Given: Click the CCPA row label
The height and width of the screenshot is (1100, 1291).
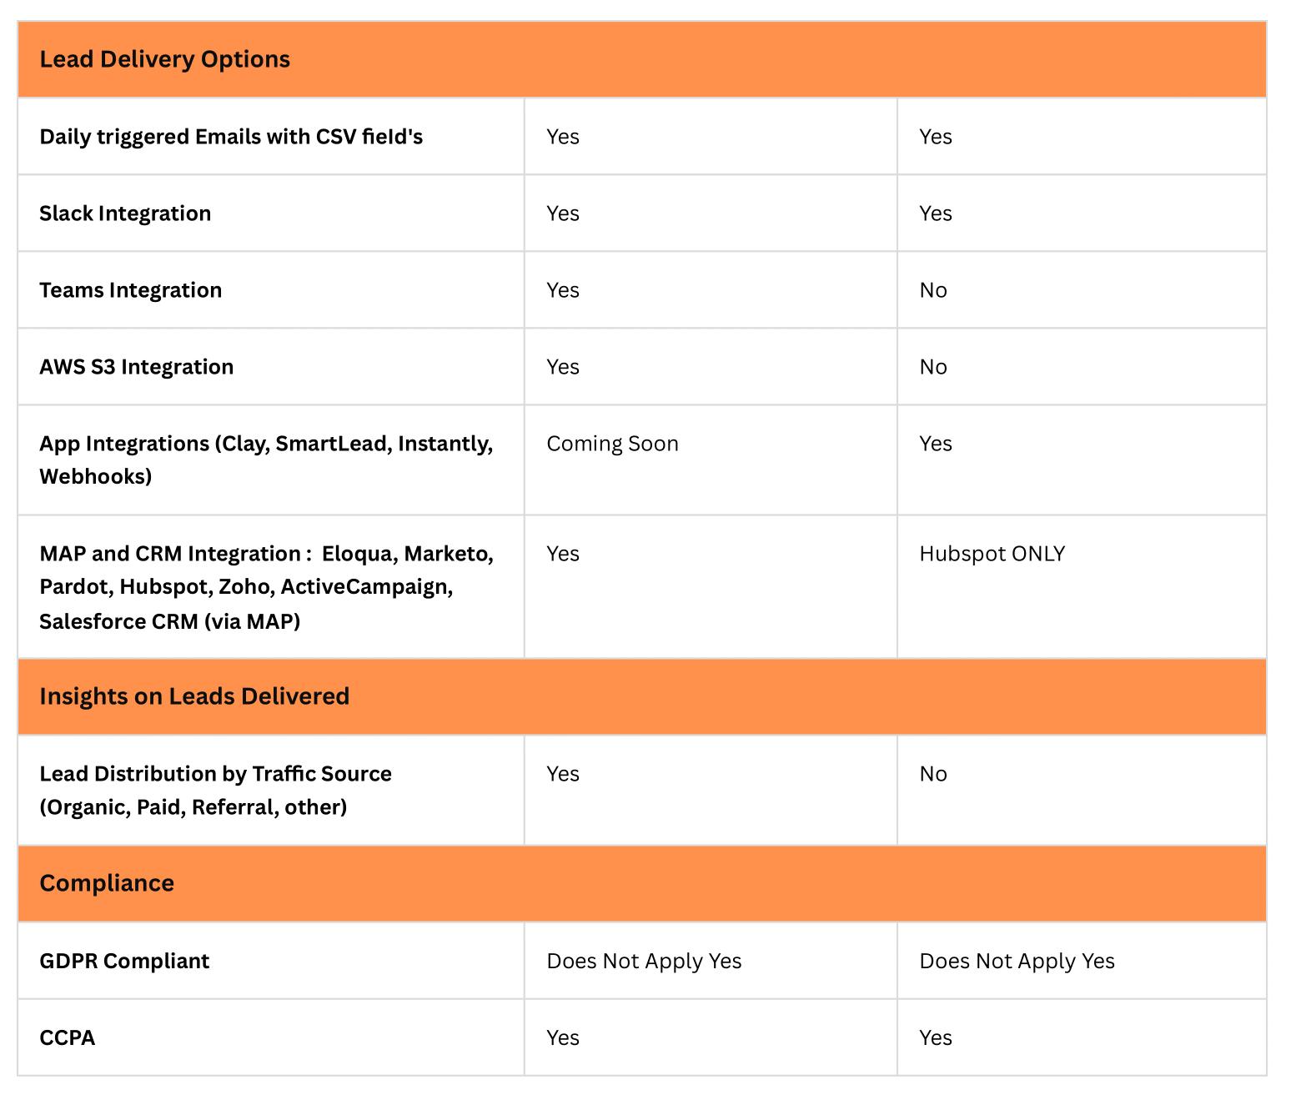Looking at the screenshot, I should click(x=67, y=1037).
